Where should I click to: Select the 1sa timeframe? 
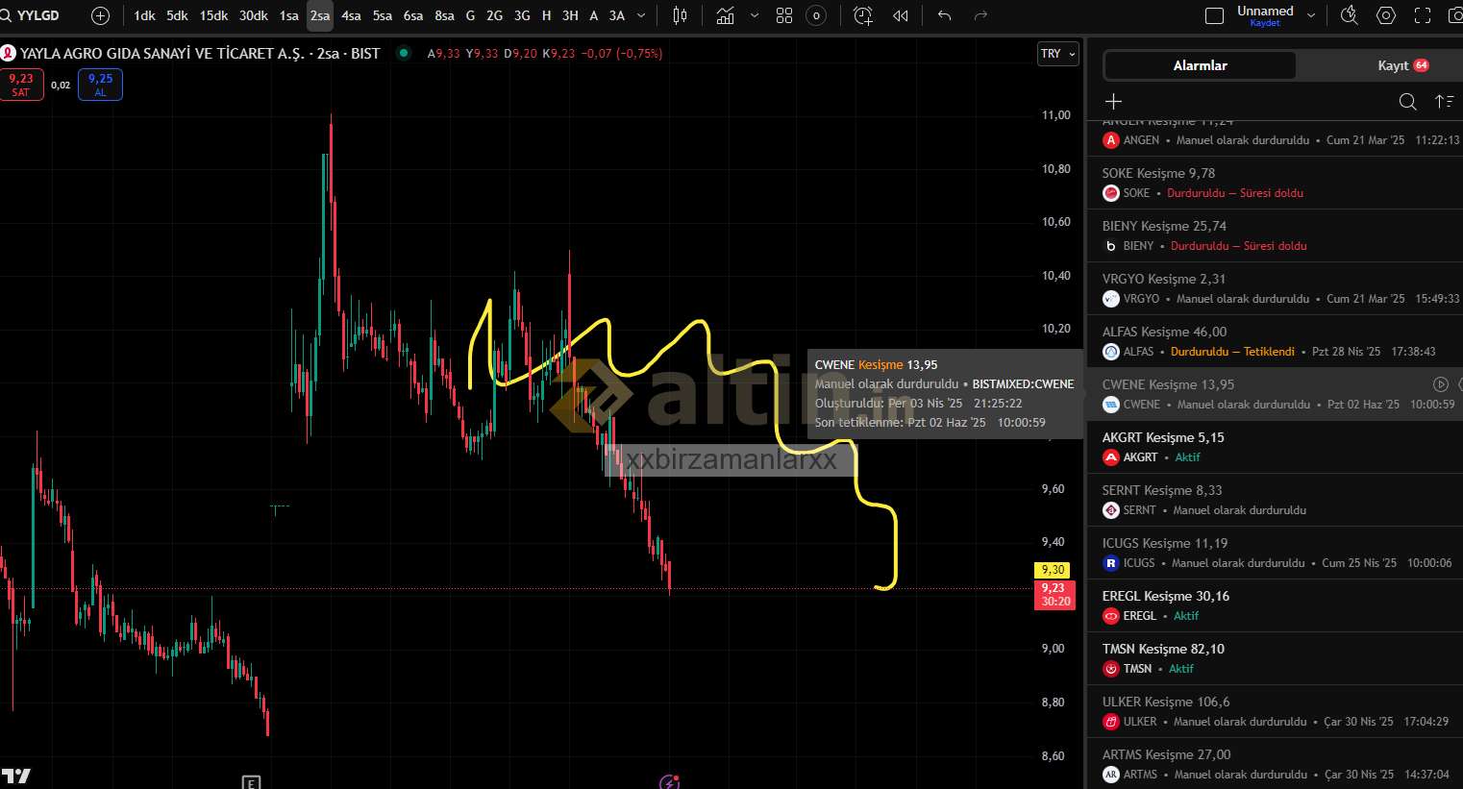[288, 15]
